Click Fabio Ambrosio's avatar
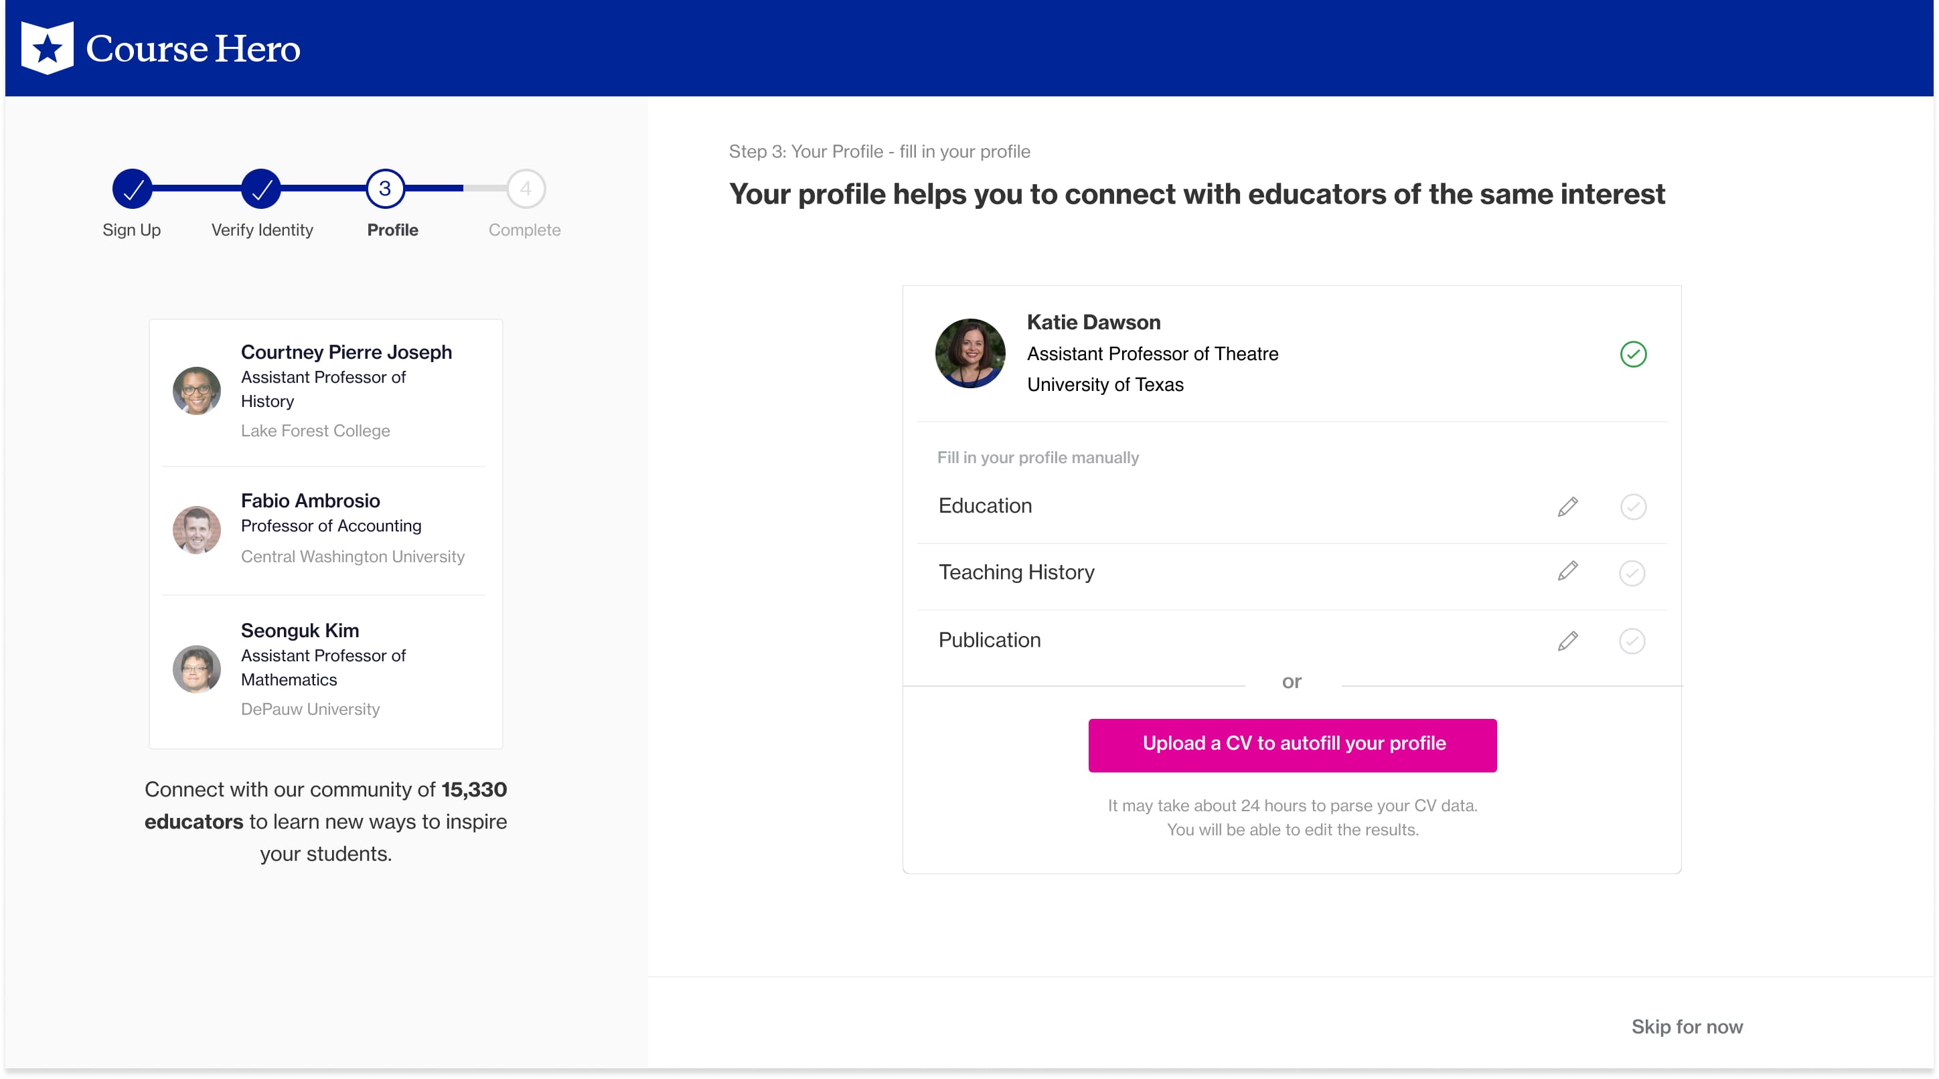 click(x=196, y=529)
